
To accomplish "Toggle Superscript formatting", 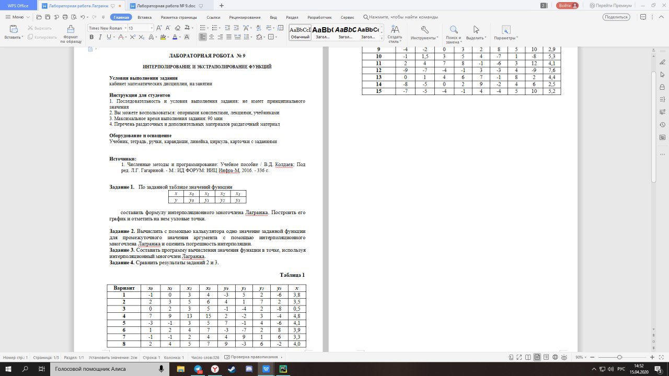I will coord(133,37).
